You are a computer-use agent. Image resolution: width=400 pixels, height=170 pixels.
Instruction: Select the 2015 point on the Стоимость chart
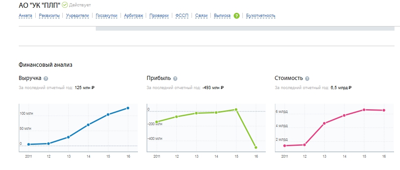click(x=364, y=110)
